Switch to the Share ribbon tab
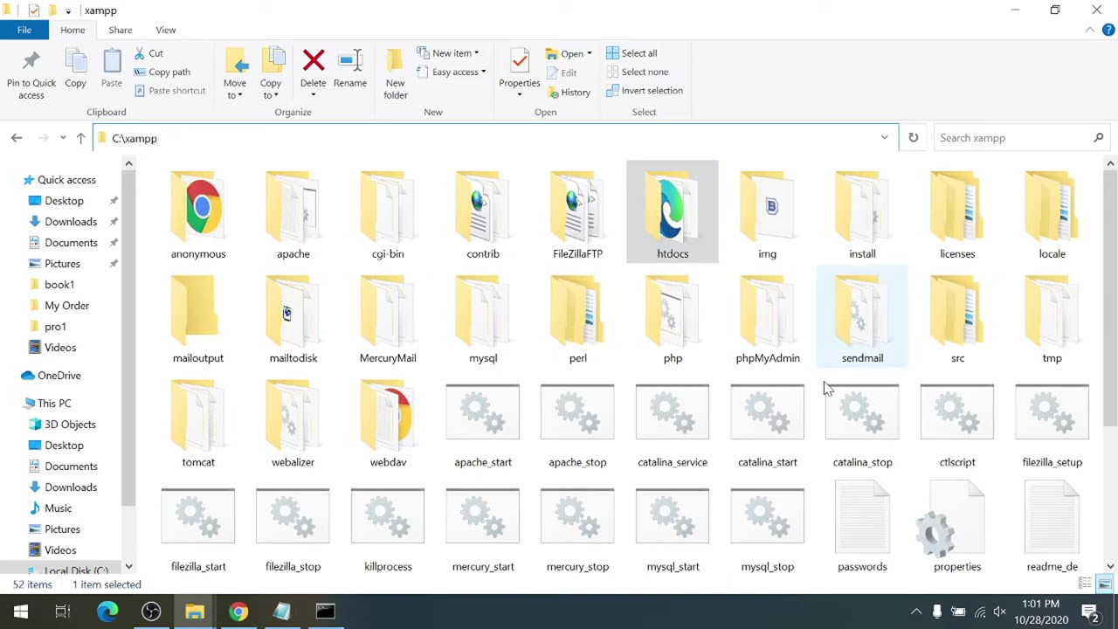Image resolution: width=1118 pixels, height=629 pixels. point(120,30)
